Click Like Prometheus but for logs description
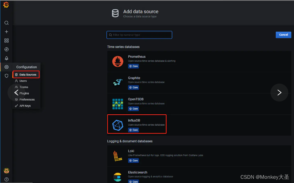Image resolution: width=294 pixels, height=183 pixels. coord(166,155)
